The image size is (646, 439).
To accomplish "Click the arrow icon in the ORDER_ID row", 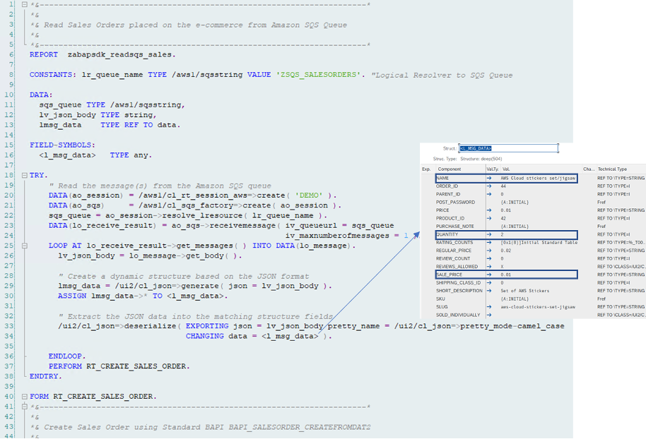I will pyautogui.click(x=489, y=186).
